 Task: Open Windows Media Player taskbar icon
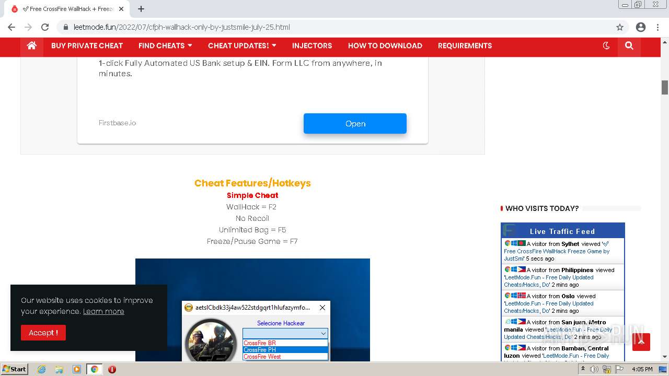click(x=77, y=369)
